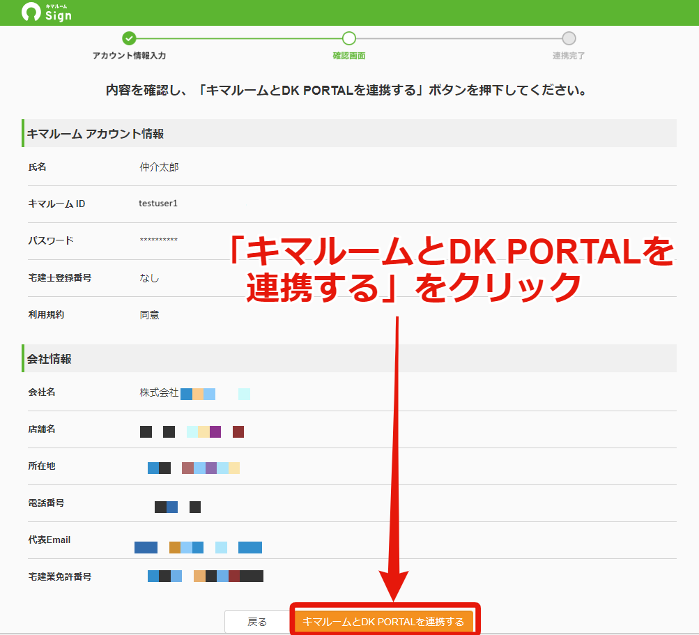Click the キマルーム ID field label
699x635 pixels.
tap(56, 204)
